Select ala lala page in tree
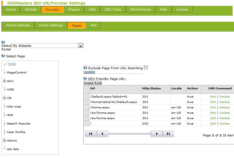This screenshot has height=158, width=234. pyautogui.click(x=13, y=149)
